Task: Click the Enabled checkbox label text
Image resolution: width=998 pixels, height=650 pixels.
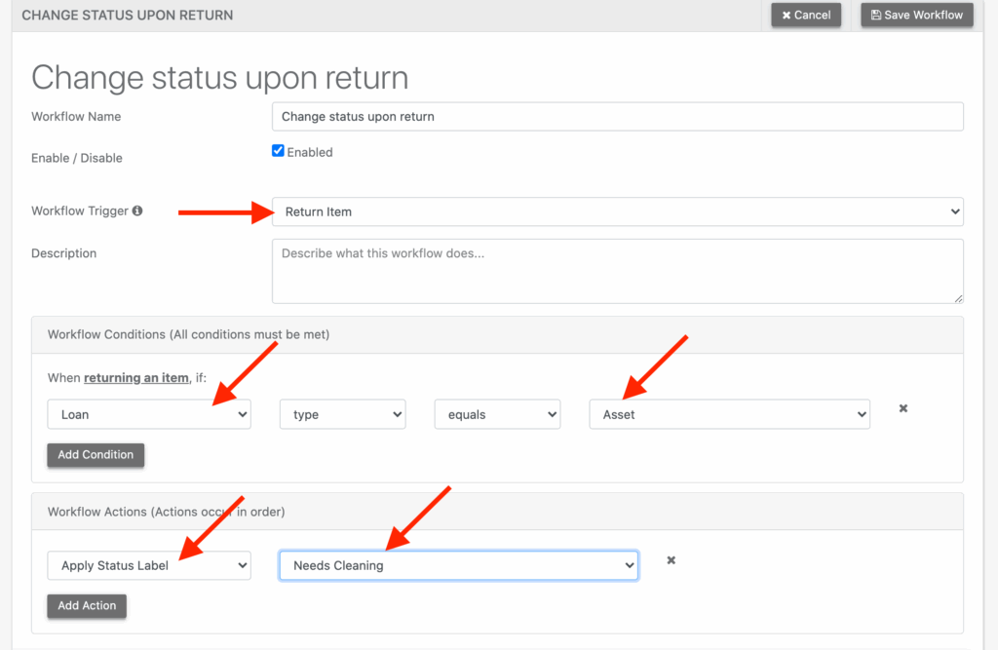Action: click(x=309, y=152)
